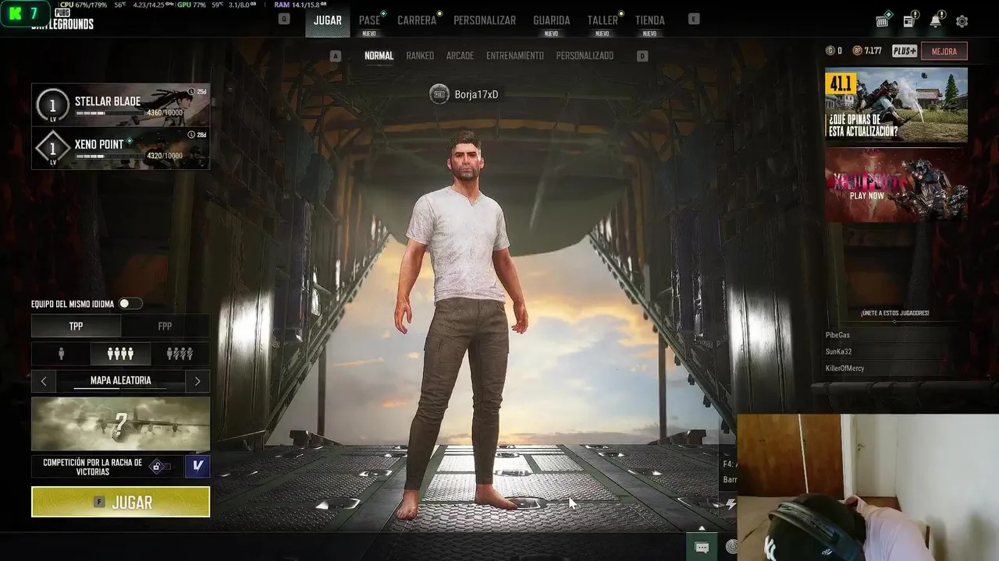Select MAPA ALEATORIA map label
The height and width of the screenshot is (561, 999).
point(121,380)
